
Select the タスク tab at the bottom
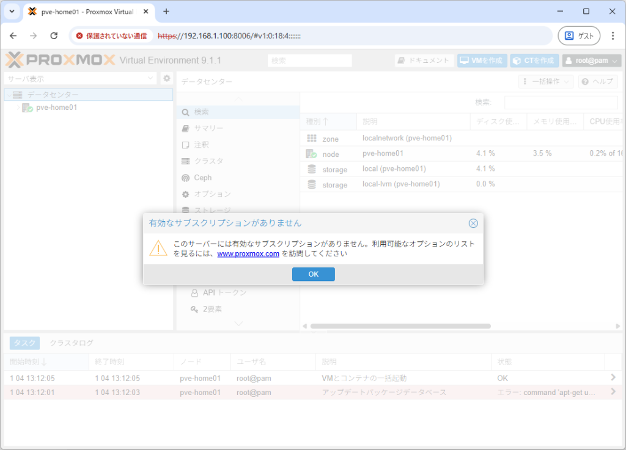[x=24, y=343]
